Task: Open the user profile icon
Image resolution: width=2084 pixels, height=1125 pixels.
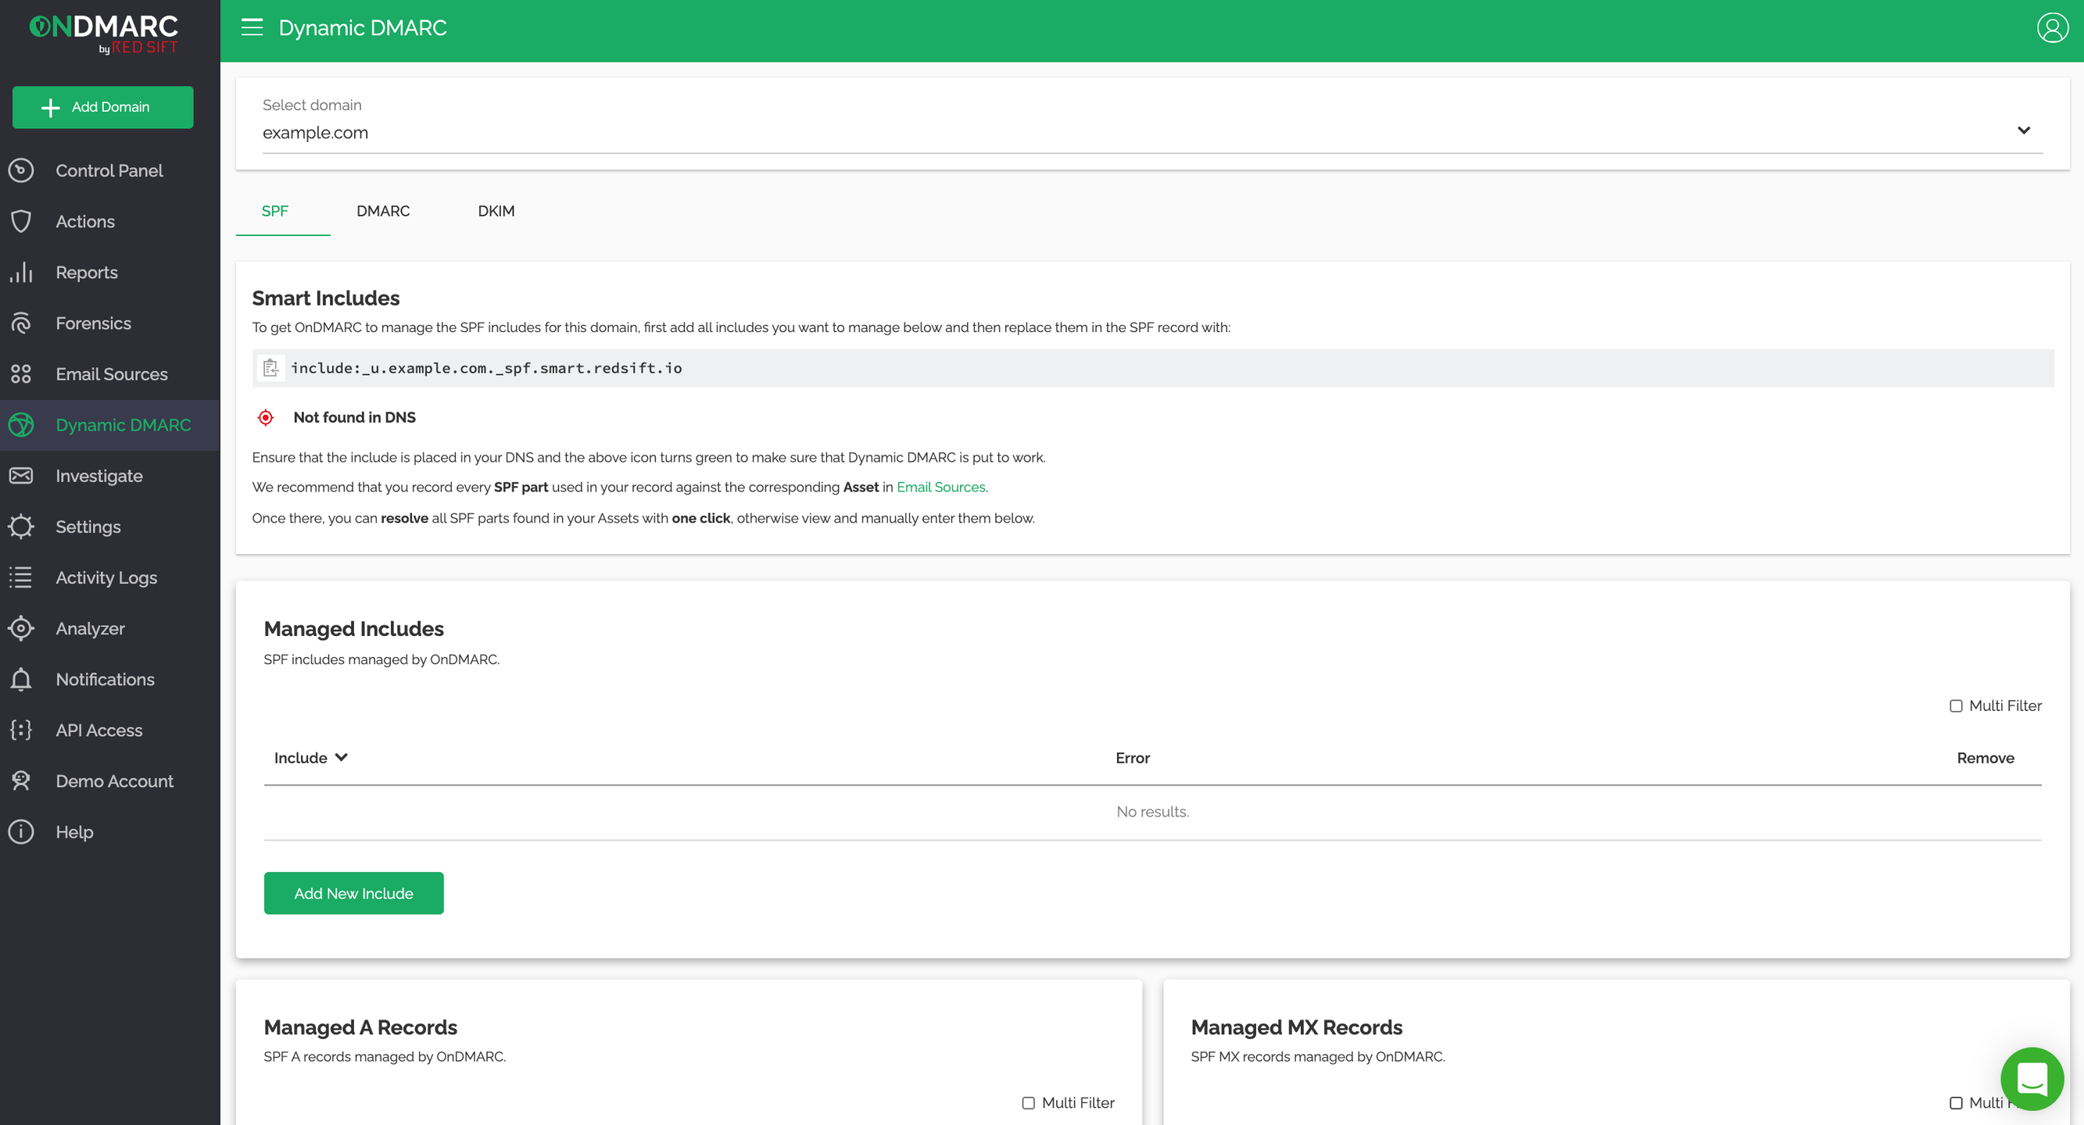Action: tap(2052, 27)
